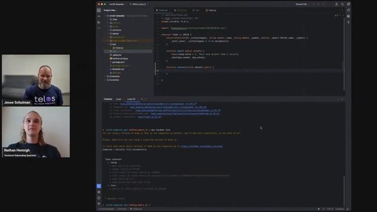Image resolution: width=377 pixels, height=212 pixels.
Task: Open the erc20-template project dropdown
Action: tap(118, 4)
